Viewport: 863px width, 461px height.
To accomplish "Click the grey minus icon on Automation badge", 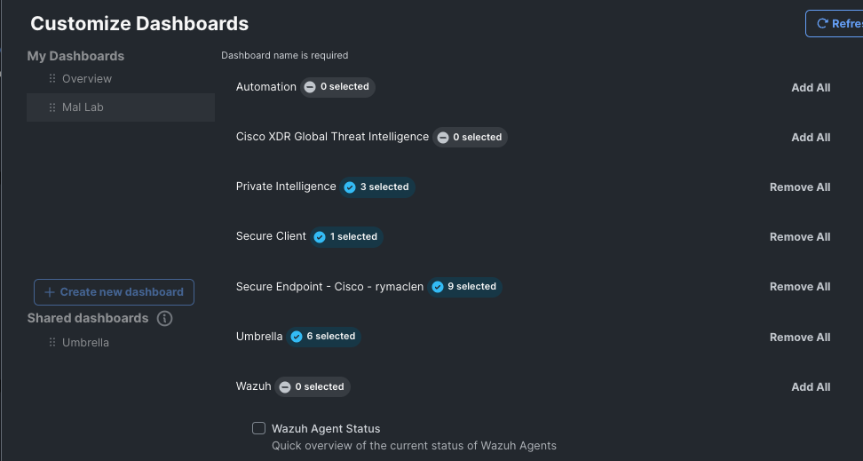I will tap(309, 87).
